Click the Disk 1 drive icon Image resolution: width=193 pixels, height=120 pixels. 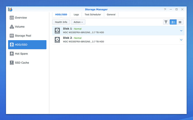click(x=57, y=31)
